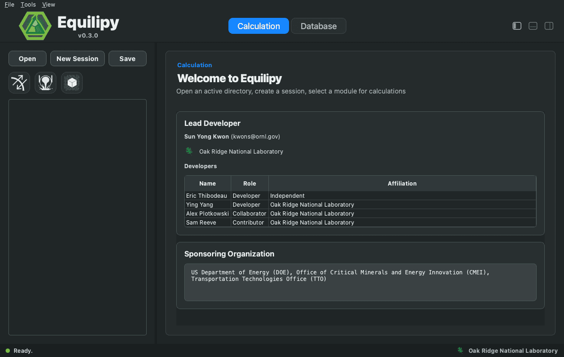Image resolution: width=564 pixels, height=357 pixels.
Task: Click Alex Plotkowski's Oak Ridge National Laboratory cell
Action: (402, 213)
